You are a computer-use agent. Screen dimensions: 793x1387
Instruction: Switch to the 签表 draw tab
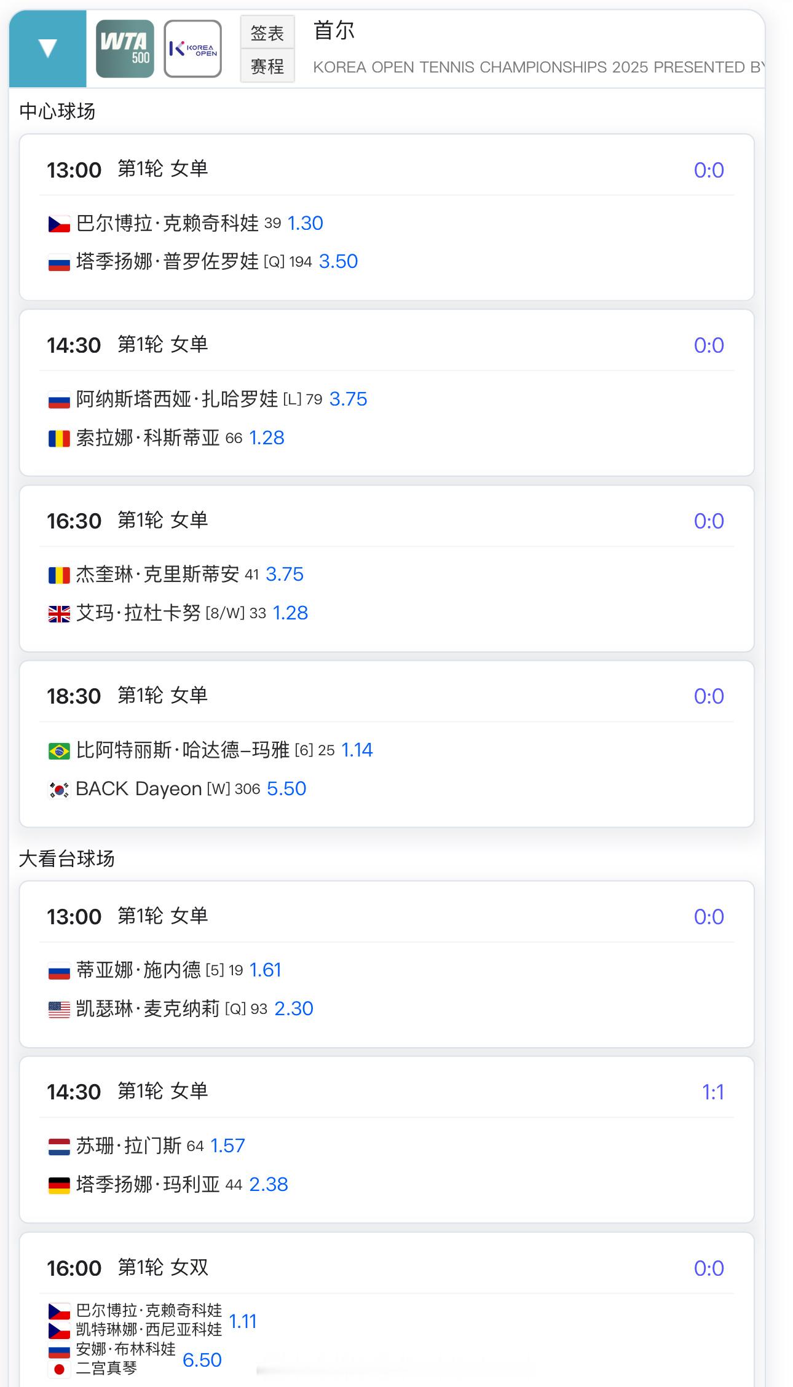point(267,33)
